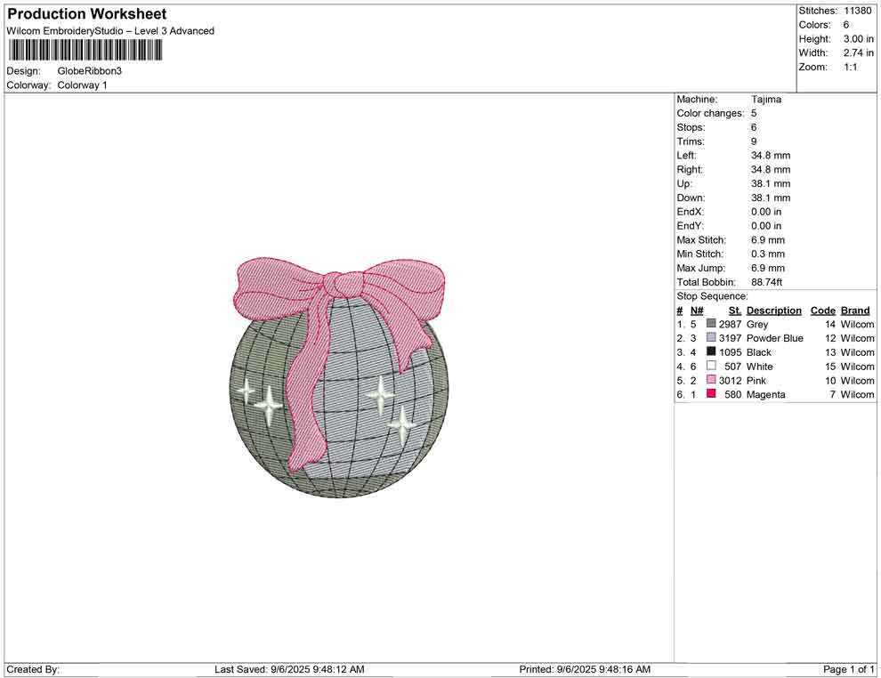881x678 pixels.
Task: Click the Pink thread color swatch
Action: 711,381
